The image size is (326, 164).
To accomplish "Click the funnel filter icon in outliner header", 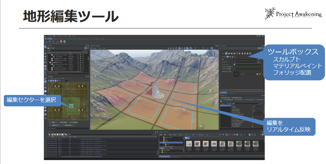I will point(88,48).
